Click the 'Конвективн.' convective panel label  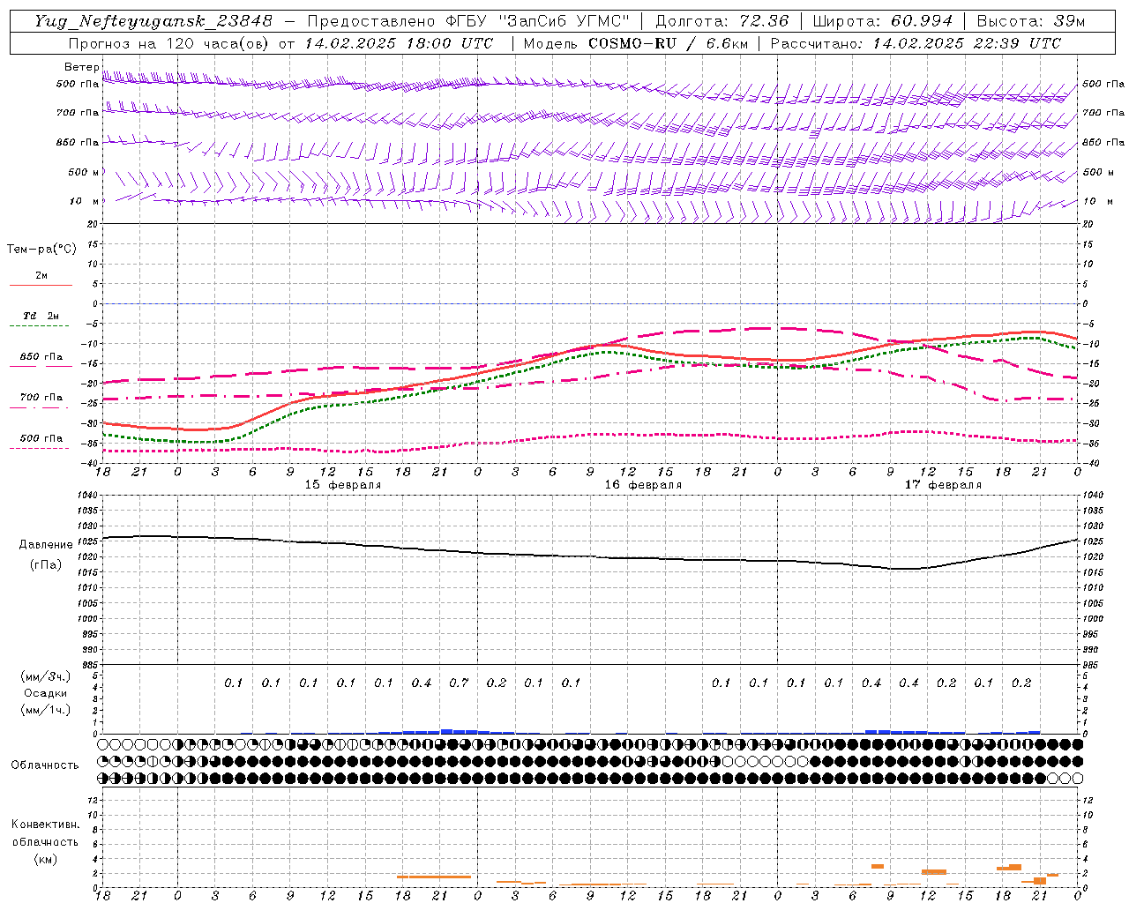(x=45, y=825)
